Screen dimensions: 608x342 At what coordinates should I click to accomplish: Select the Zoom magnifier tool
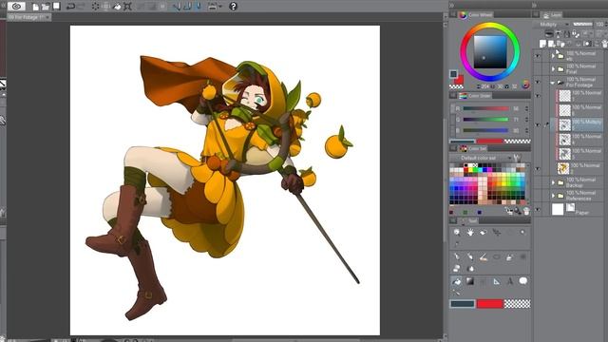click(457, 232)
